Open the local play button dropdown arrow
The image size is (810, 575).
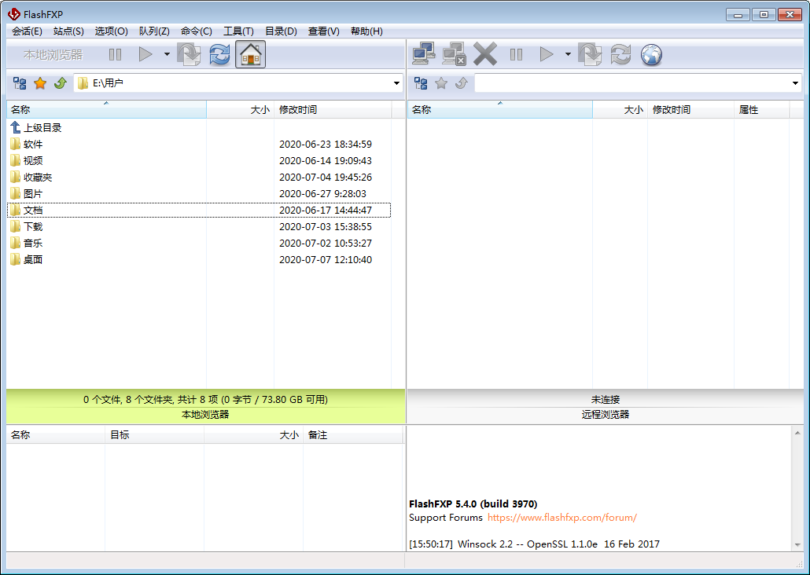coord(167,54)
